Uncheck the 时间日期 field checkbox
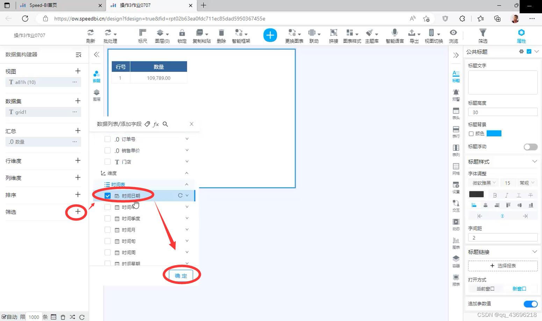The image size is (542, 321). coord(108,196)
